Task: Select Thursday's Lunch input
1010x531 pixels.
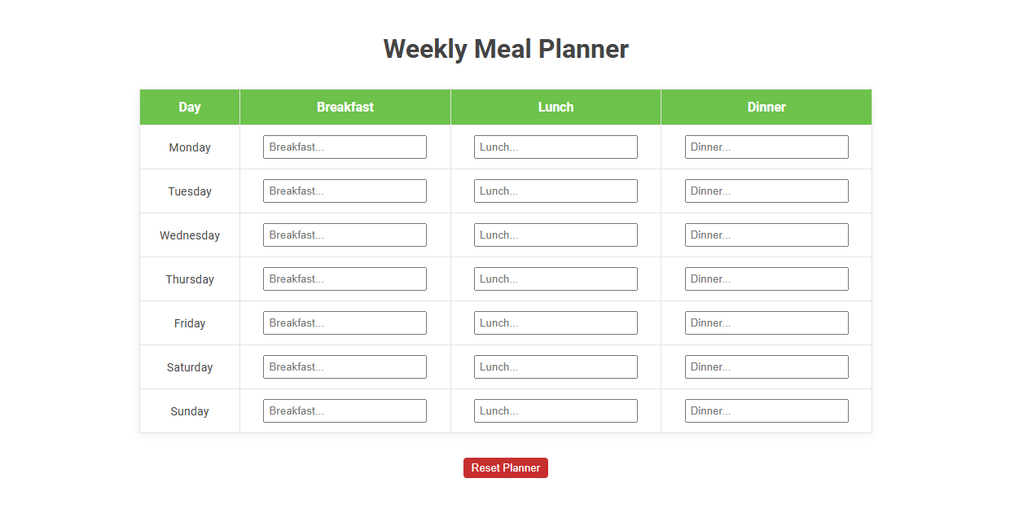Action: (555, 279)
